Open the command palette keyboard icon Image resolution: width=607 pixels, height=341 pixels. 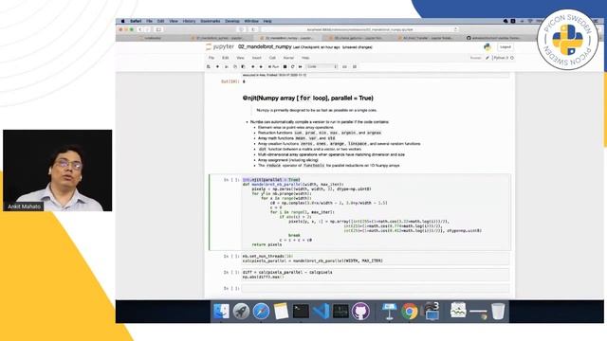tap(344, 67)
